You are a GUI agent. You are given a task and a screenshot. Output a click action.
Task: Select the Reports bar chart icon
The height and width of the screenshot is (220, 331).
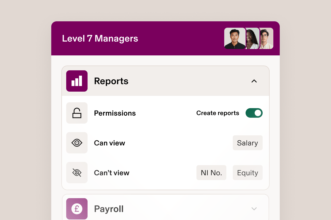click(77, 81)
